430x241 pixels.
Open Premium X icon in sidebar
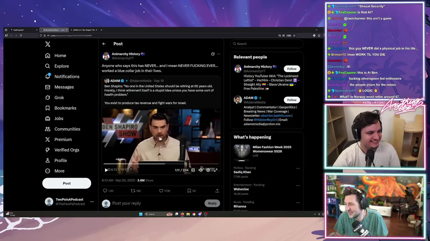pos(48,139)
